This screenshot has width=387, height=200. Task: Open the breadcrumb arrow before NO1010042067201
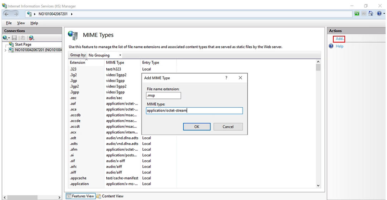pos(35,14)
